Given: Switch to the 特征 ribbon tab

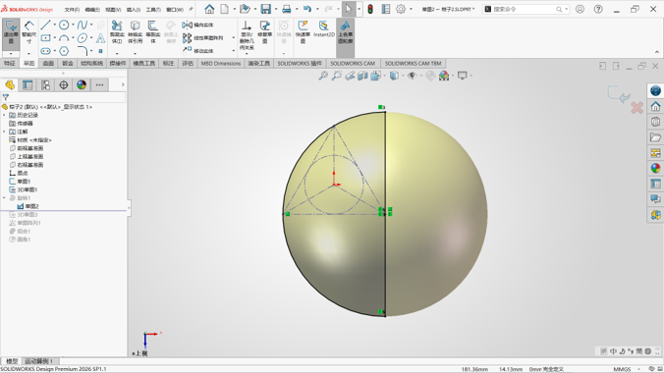Looking at the screenshot, I should (9, 63).
